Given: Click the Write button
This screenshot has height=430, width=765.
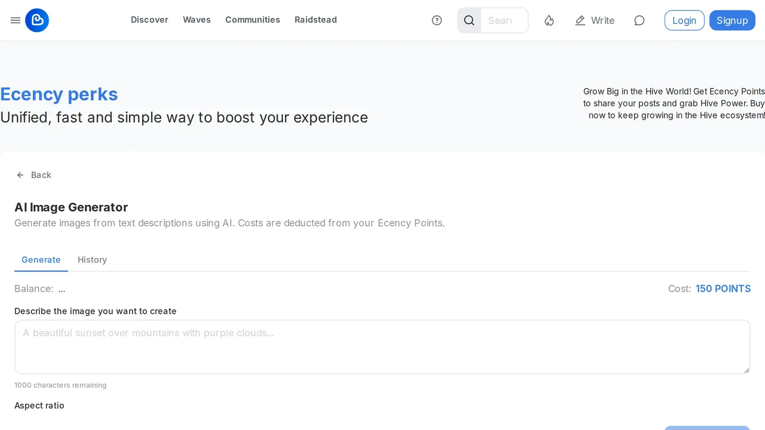Looking at the screenshot, I should [595, 20].
